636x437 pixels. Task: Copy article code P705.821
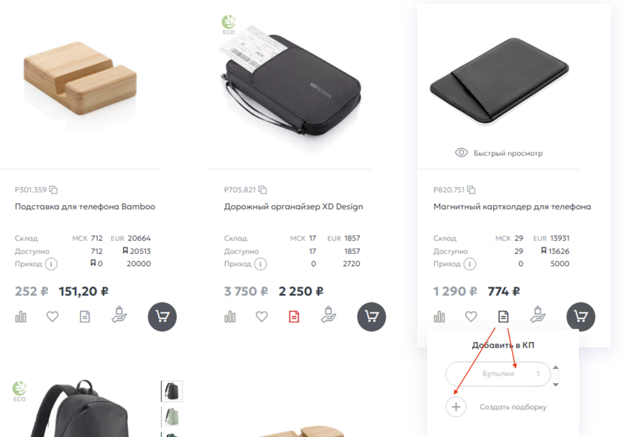[263, 190]
